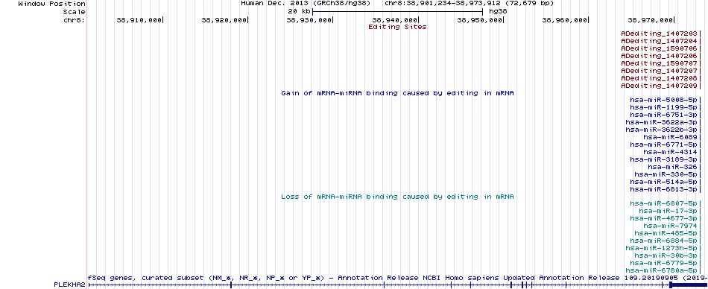This screenshot has width=708, height=289.
Task: Click the Scale row label
Action: point(74,12)
